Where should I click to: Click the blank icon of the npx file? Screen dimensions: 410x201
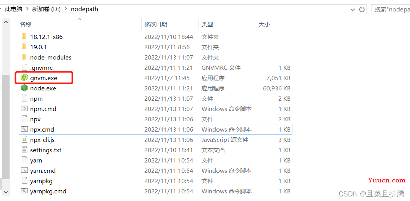[24, 119]
